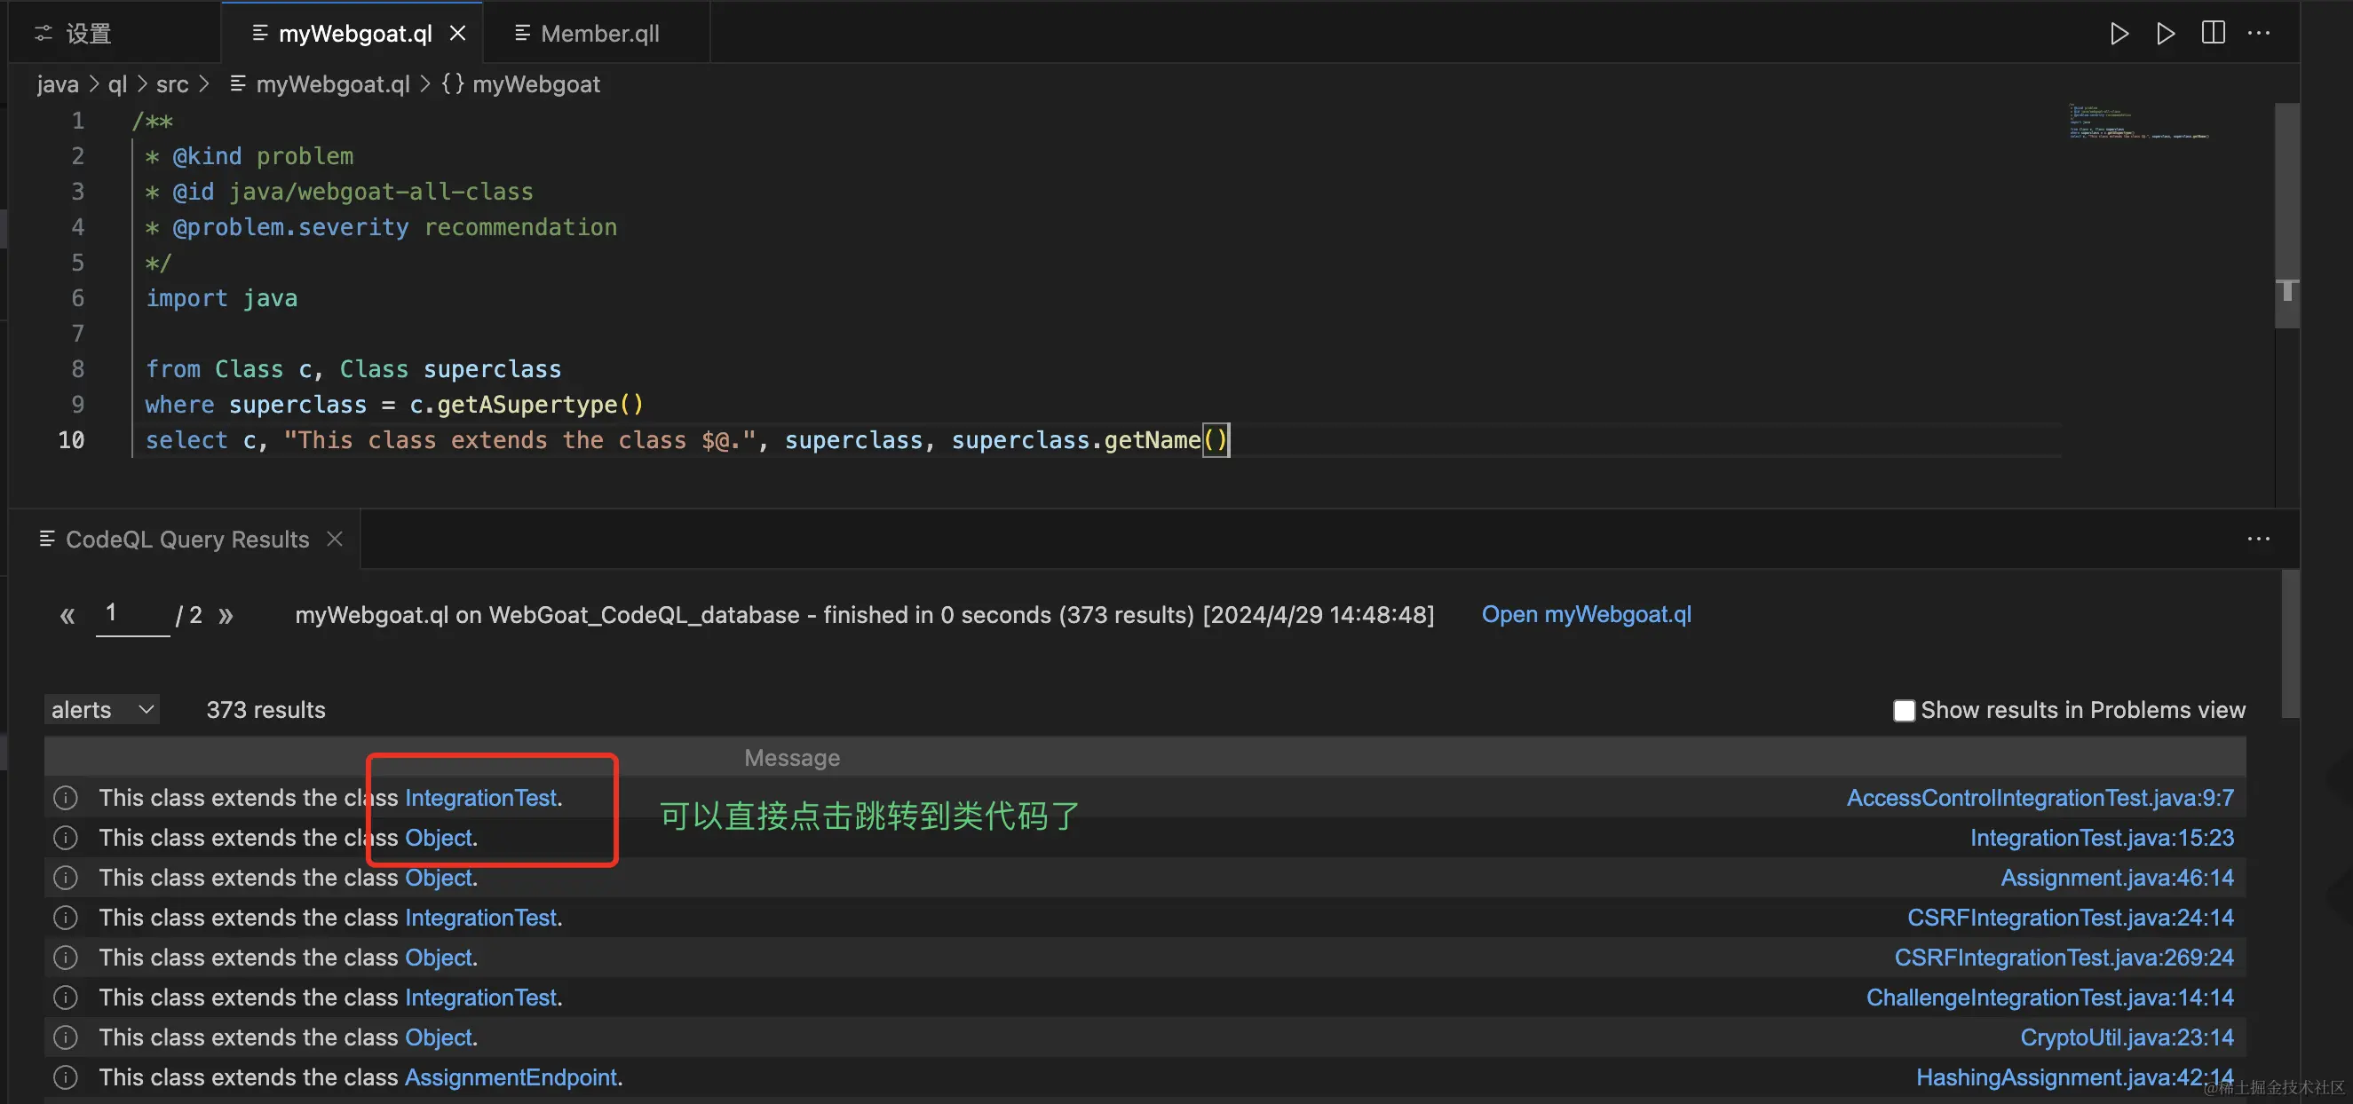The image size is (2353, 1104).
Task: Click the Message column header
Action: pyautogui.click(x=791, y=758)
